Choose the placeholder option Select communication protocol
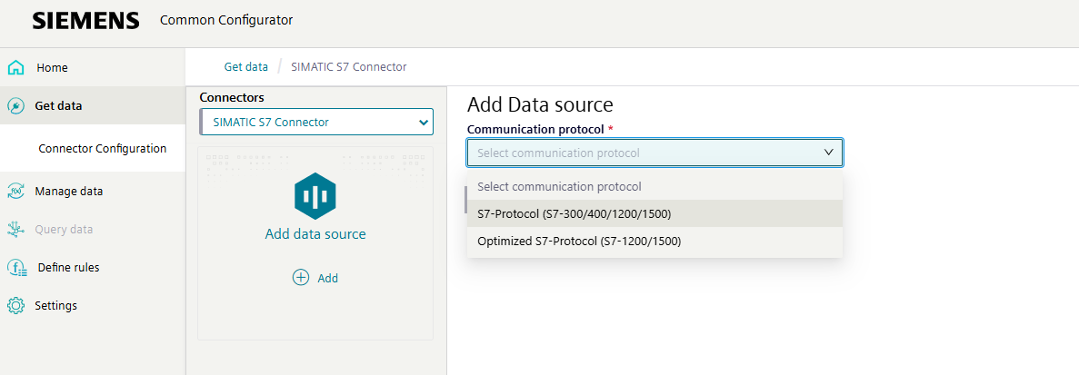Screen dimensions: 1079x375 pos(654,186)
